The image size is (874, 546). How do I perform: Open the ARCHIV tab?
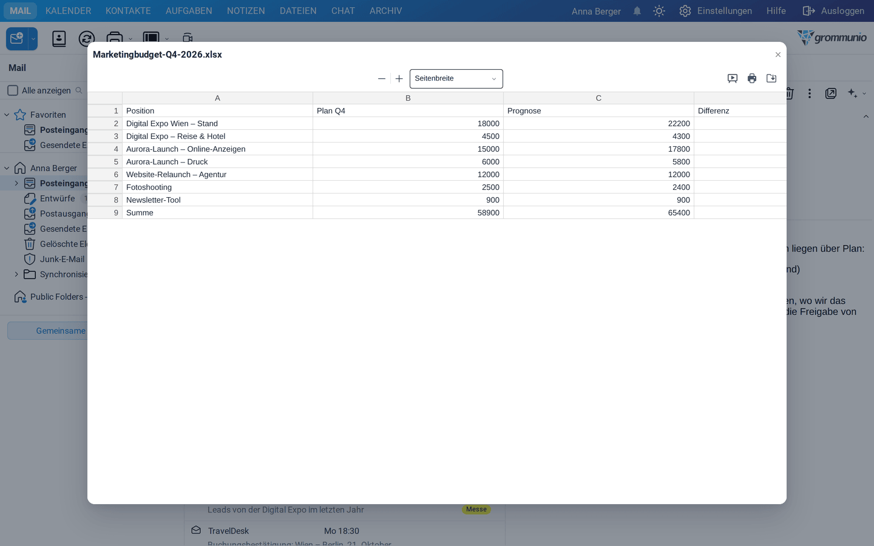pyautogui.click(x=385, y=11)
